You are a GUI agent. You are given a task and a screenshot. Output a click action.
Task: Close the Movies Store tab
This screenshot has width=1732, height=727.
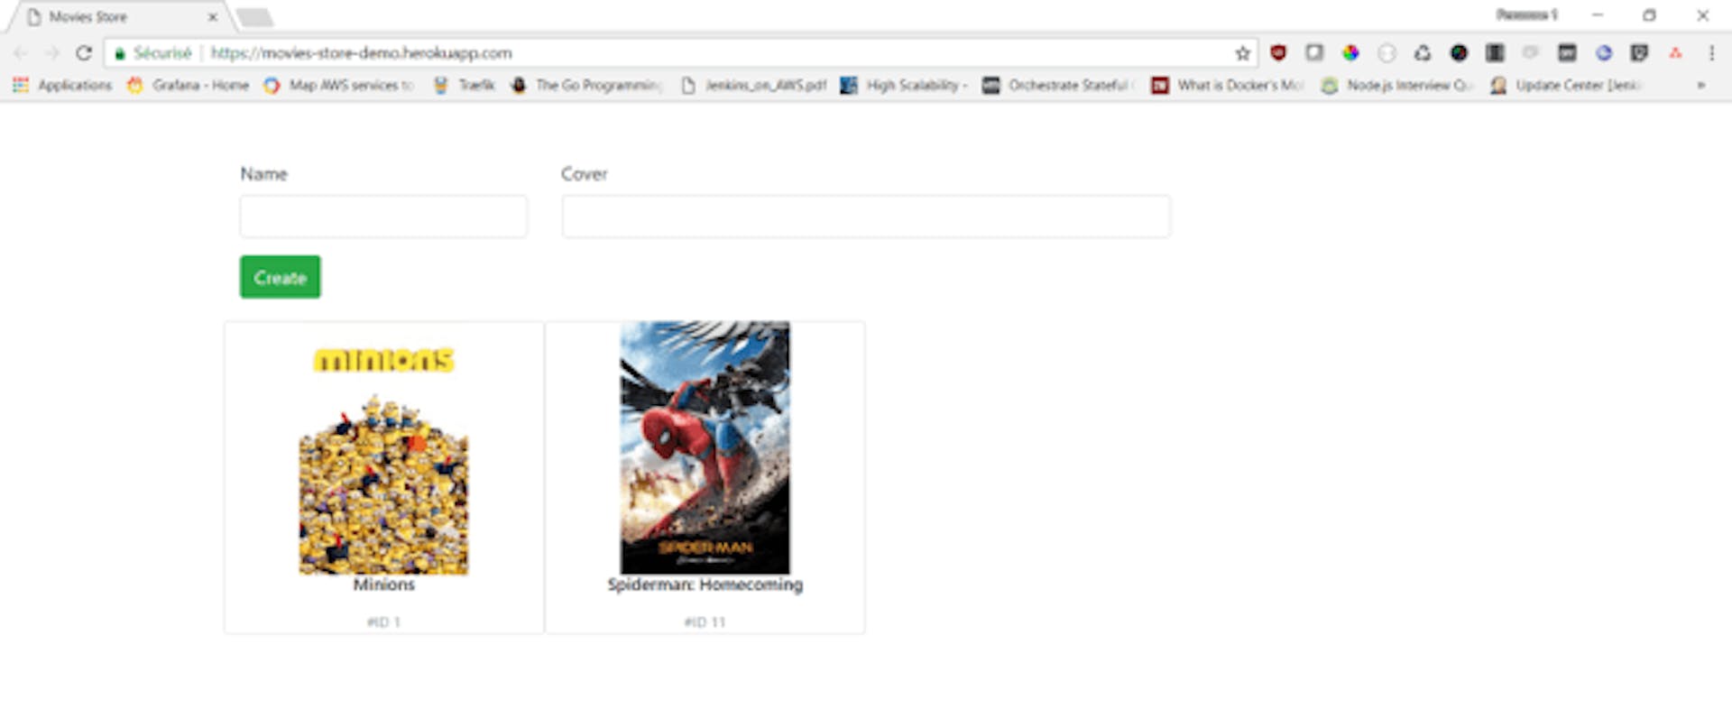pyautogui.click(x=213, y=16)
